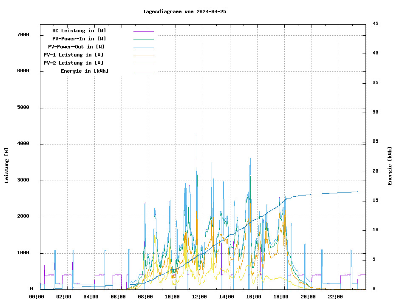The image size is (408, 306).
Task: Click the 7000 value on the power axis
Action: (x=23, y=35)
